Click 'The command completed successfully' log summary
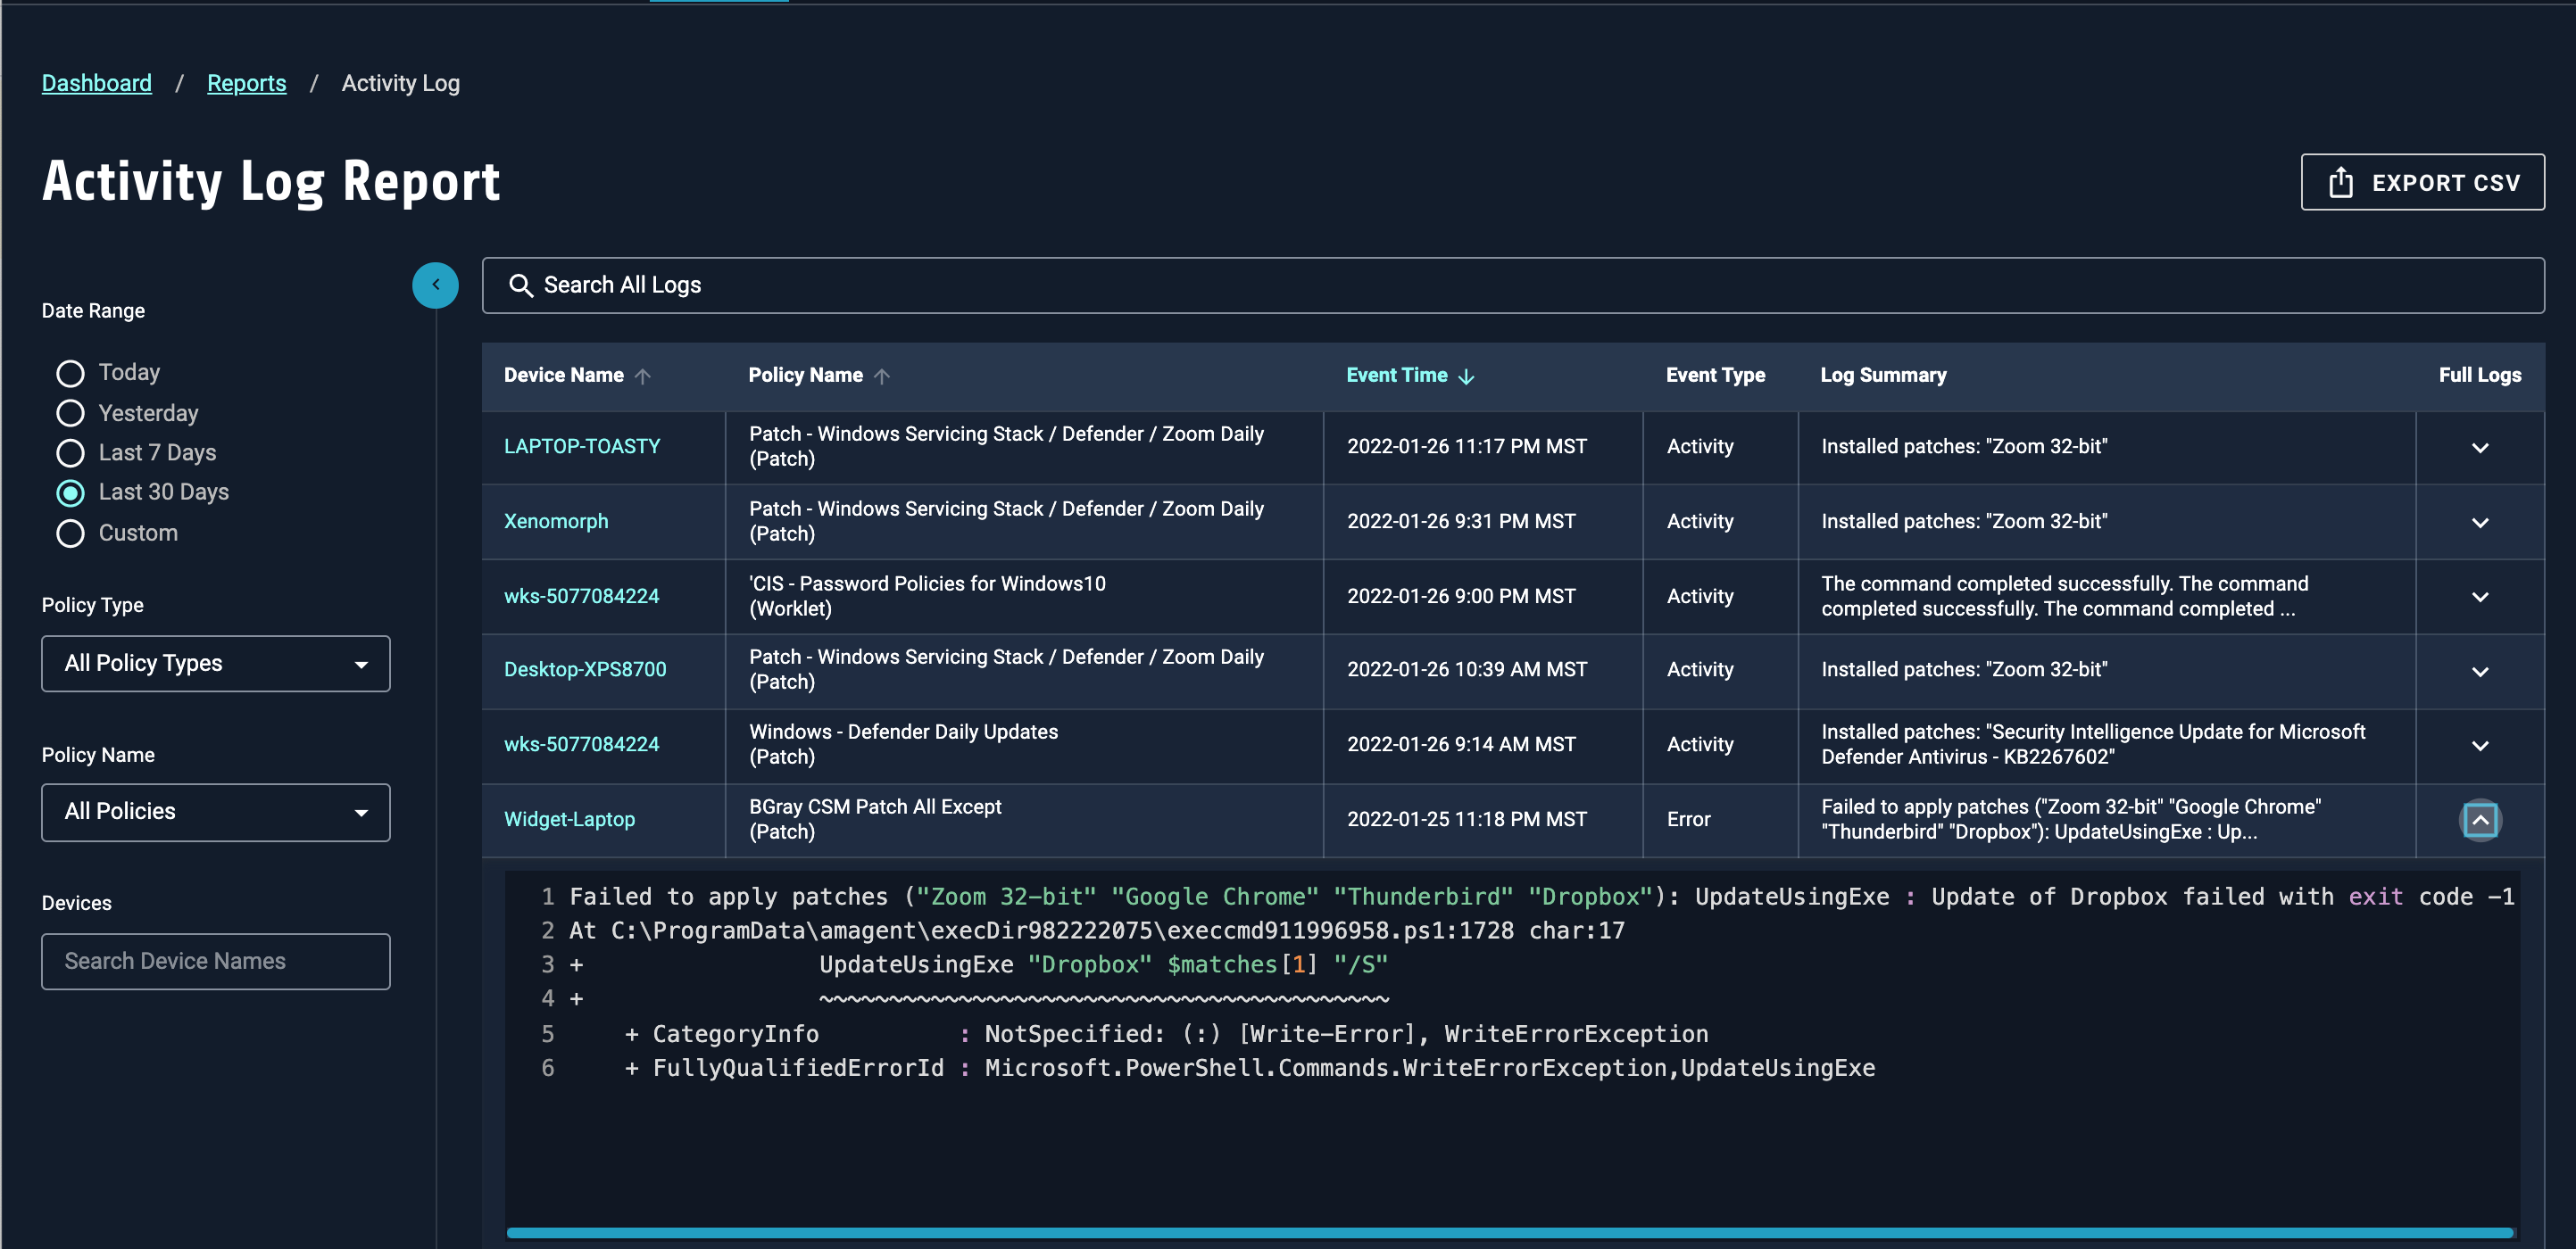The height and width of the screenshot is (1249, 2576). coord(2065,597)
